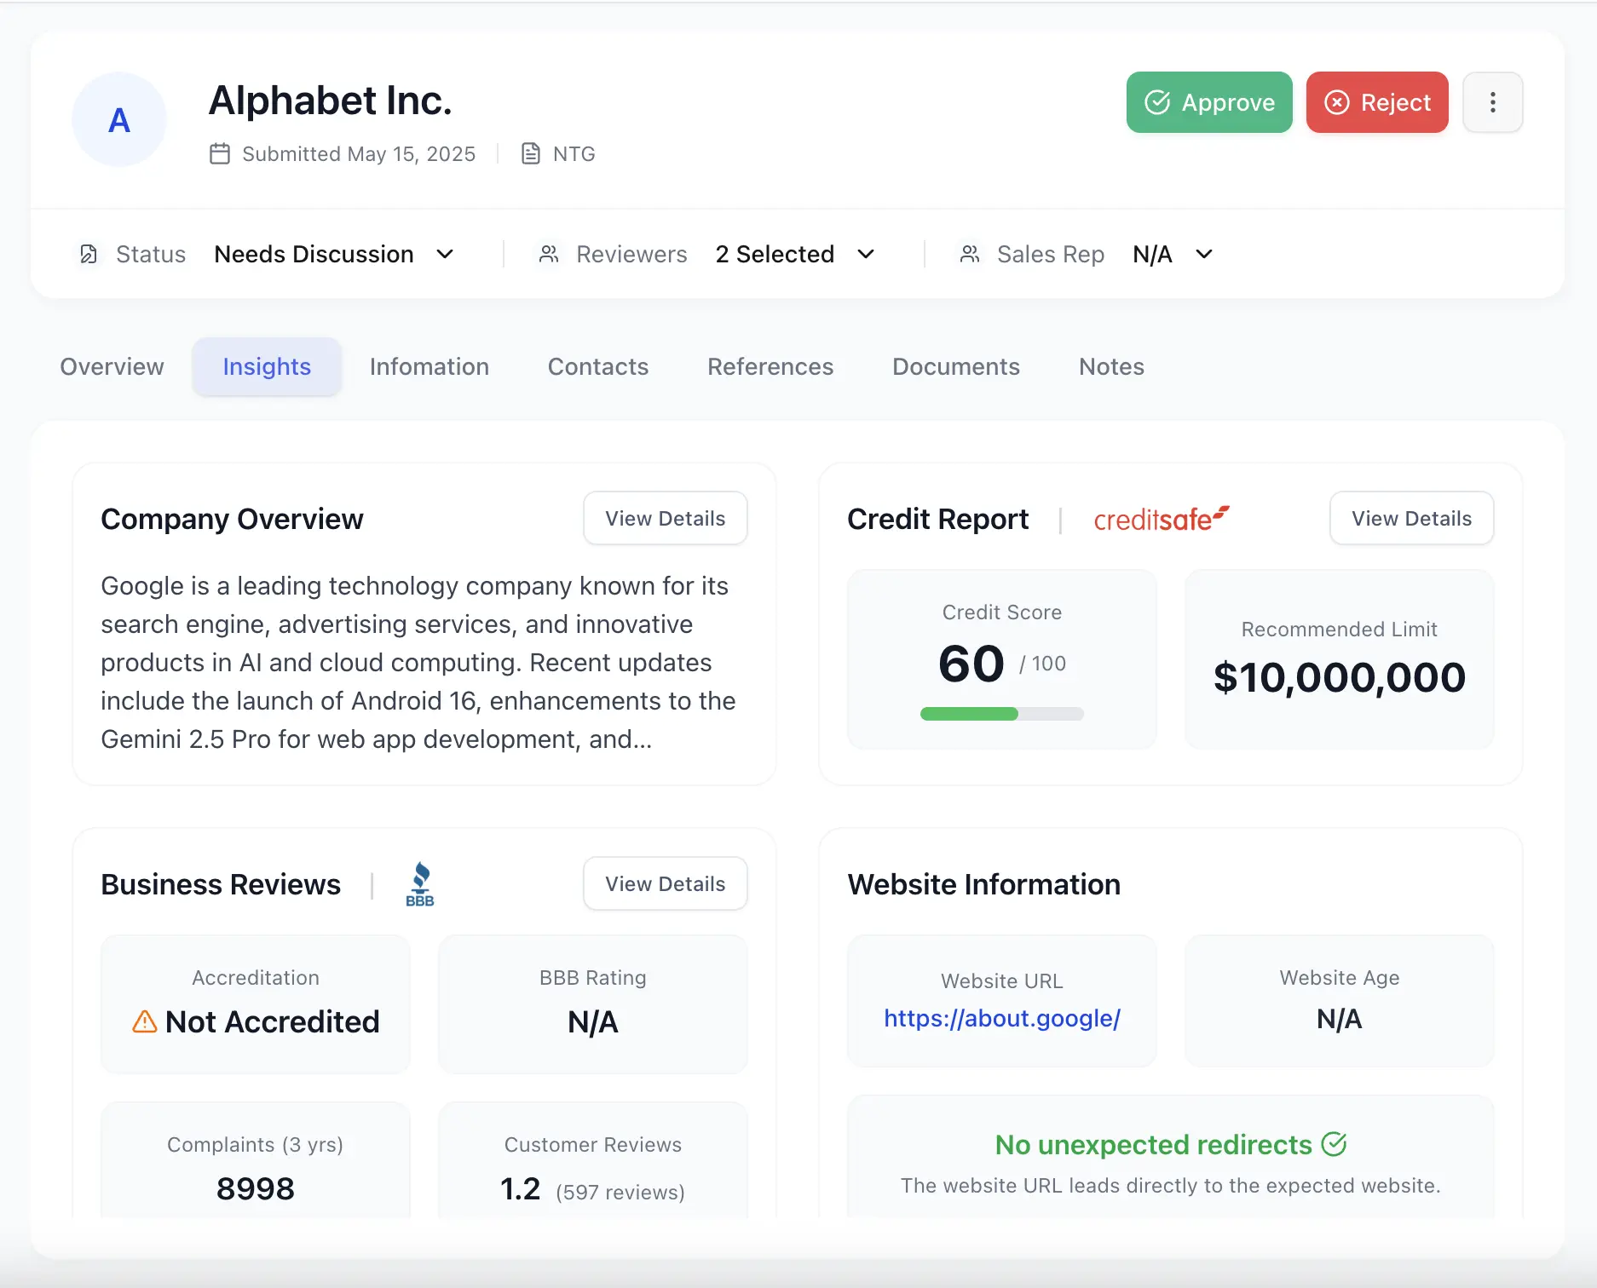Open the about.google website link
The width and height of the screenshot is (1597, 1288).
pos(1001,1019)
